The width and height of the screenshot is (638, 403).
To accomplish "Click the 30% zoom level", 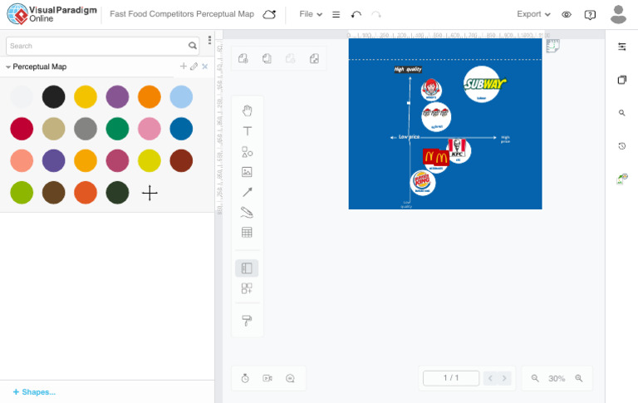I will pos(557,379).
